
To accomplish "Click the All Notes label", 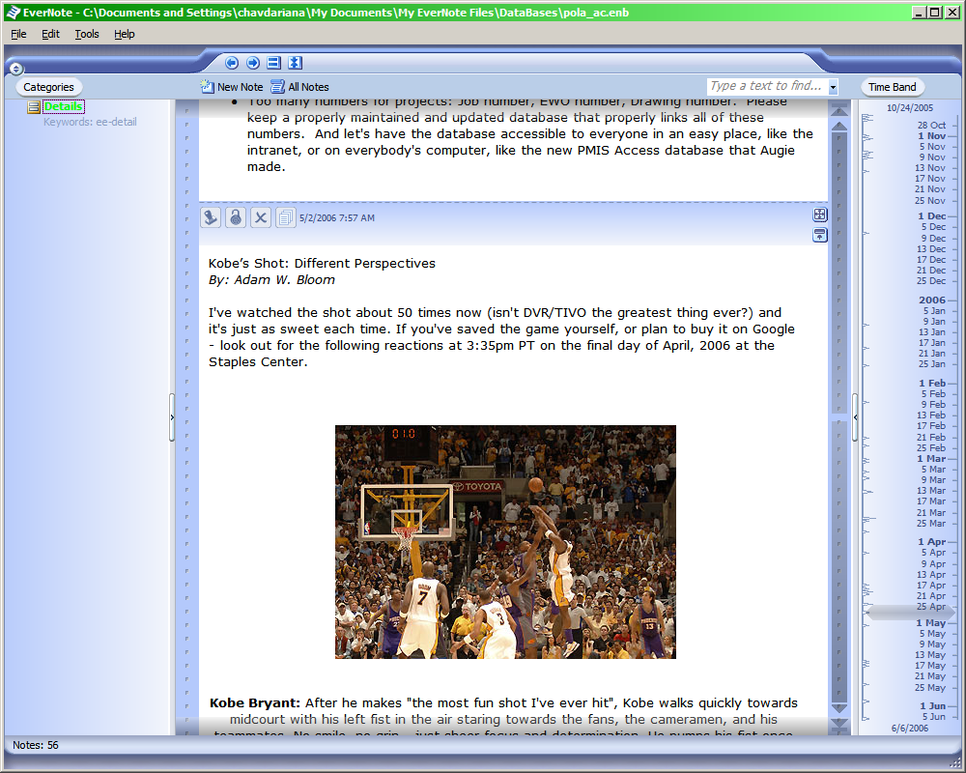I will 309,87.
